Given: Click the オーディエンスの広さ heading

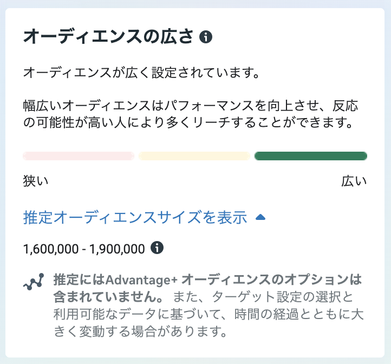Looking at the screenshot, I should click(108, 37).
